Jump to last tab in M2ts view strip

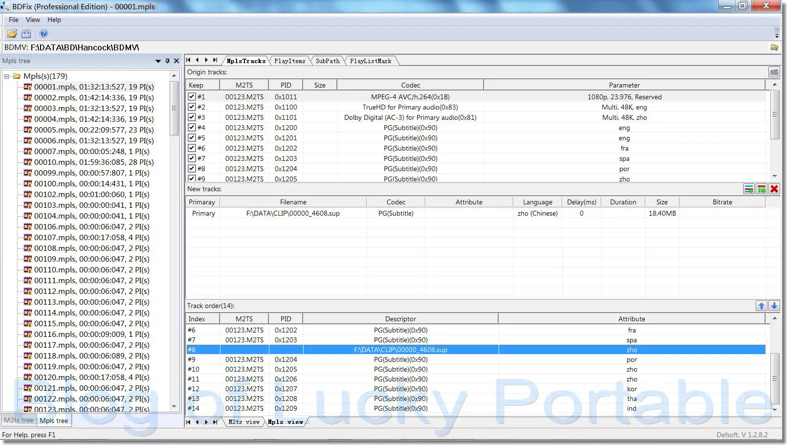(x=215, y=422)
